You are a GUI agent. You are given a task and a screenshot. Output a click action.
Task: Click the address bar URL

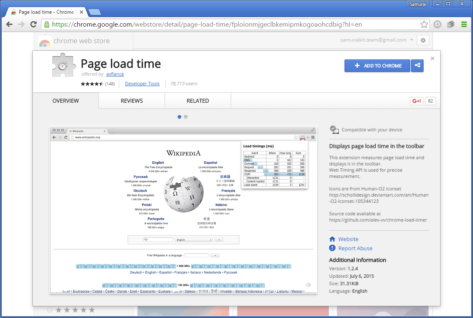point(207,25)
